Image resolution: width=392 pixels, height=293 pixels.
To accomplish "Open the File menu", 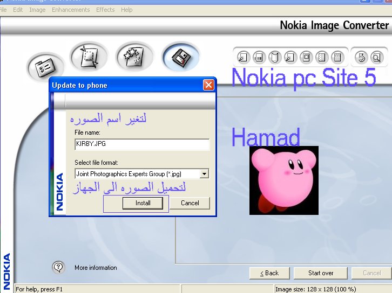I will click(x=3, y=10).
